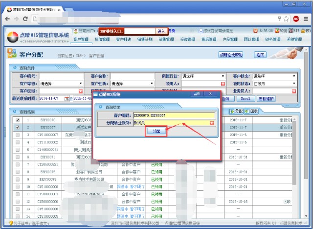This screenshot has height=229, width=313.
Task: Click the Excel export button
Action: [x=246, y=98]
